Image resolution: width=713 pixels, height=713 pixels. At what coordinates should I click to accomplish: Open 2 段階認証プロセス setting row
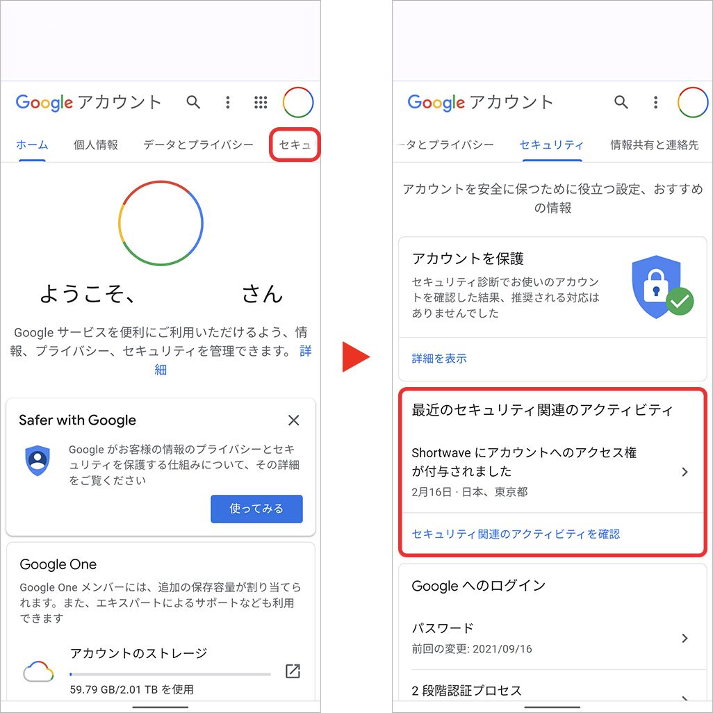tap(552, 691)
